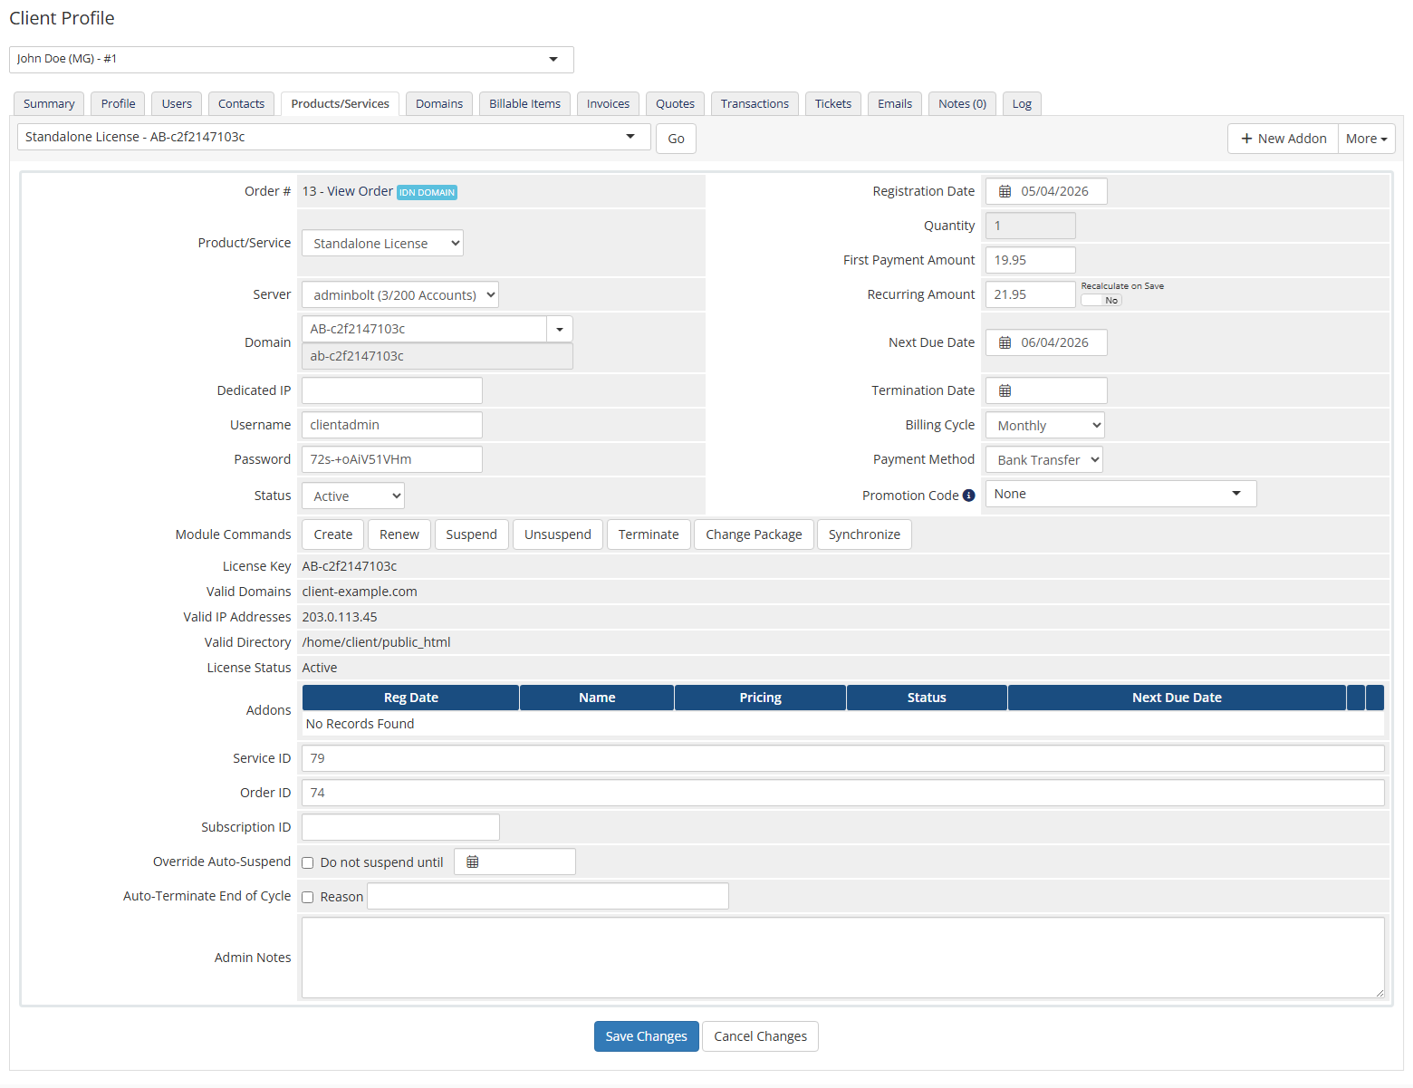Screen dimensions: 1413x1088
Task: Click the Next Due Date calendar icon
Action: [1004, 342]
